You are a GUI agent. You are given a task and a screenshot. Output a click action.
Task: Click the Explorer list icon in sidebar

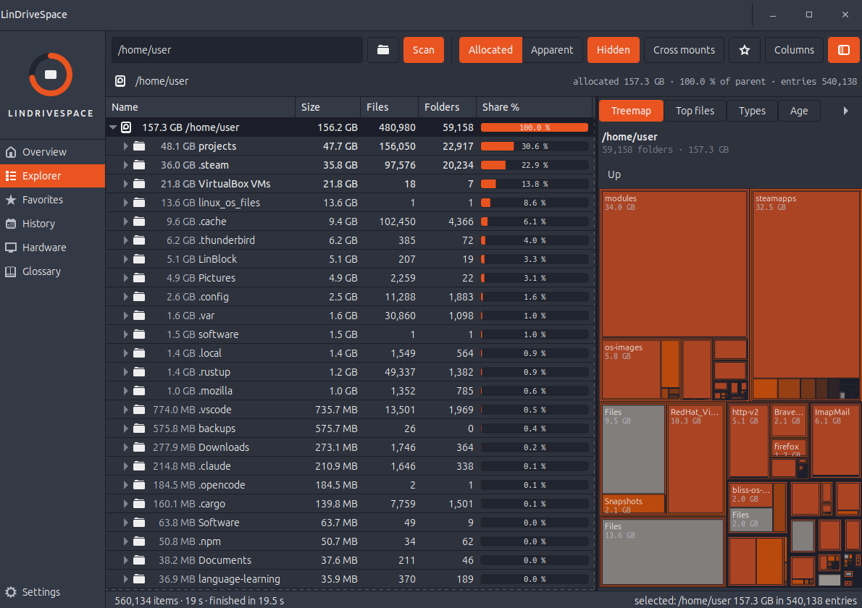coord(11,176)
